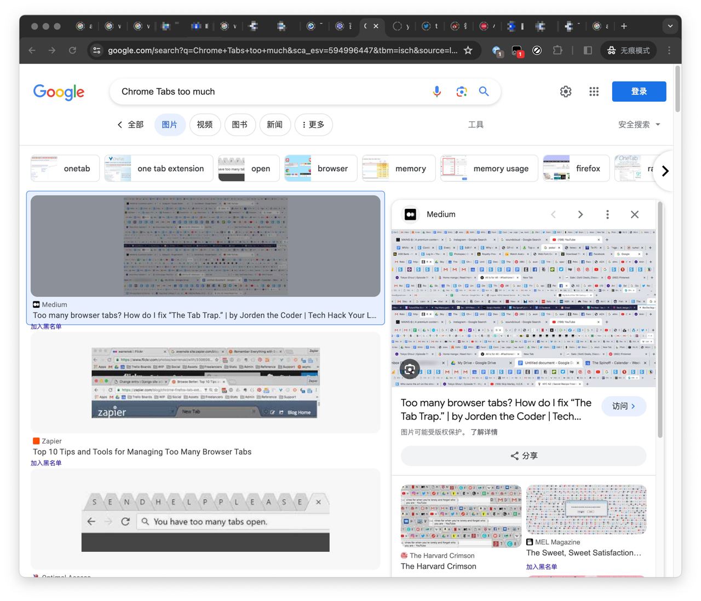701x601 pixels.
Task: Open the Medium result thumbnail
Action: pyautogui.click(x=205, y=246)
